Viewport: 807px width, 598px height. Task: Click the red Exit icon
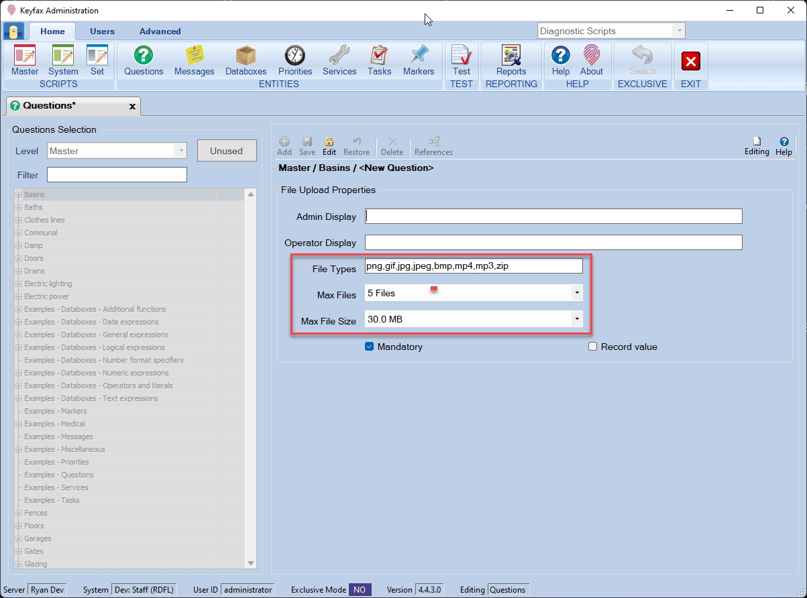(x=690, y=62)
